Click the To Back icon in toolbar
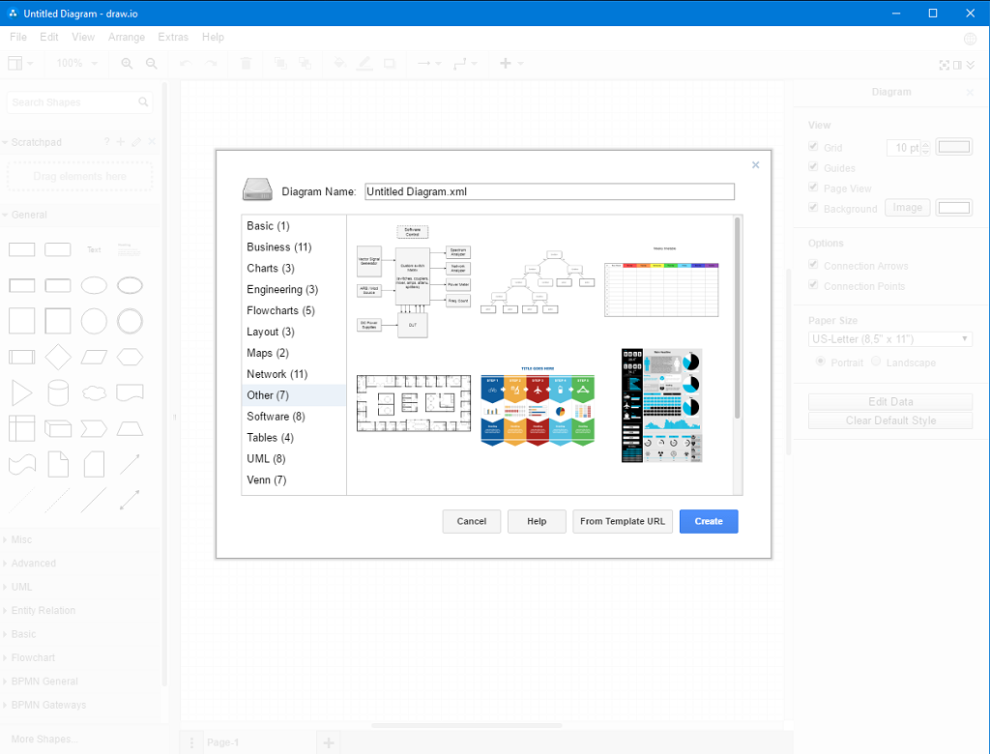The width and height of the screenshot is (990, 754). click(x=305, y=63)
